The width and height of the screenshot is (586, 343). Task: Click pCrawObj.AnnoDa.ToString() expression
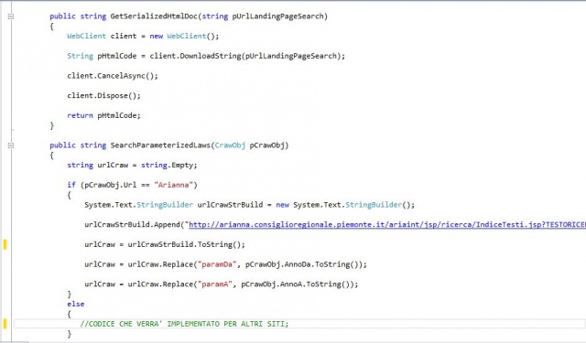coord(303,264)
